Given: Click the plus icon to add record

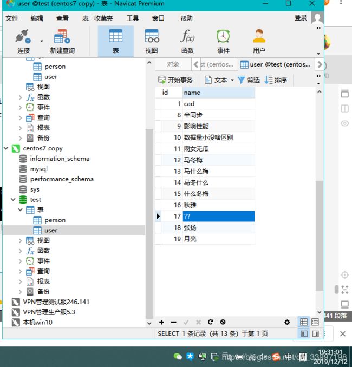Looking at the screenshot, I should 161,322.
